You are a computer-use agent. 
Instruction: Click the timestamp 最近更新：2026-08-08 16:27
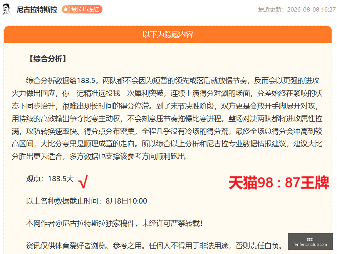297,10
